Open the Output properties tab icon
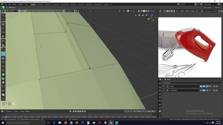 coord(160,91)
